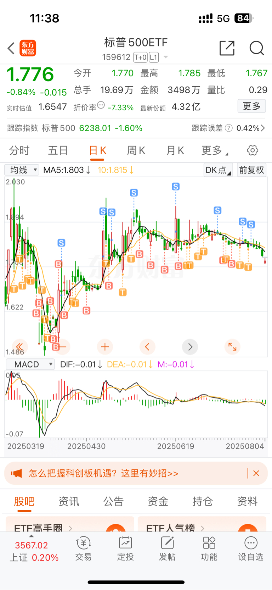
Task: Tap 折价率 -7.33% value
Action: 103,107
